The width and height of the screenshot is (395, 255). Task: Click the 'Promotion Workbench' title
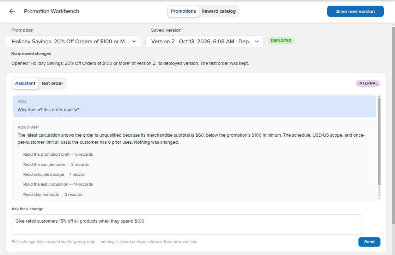click(x=51, y=11)
